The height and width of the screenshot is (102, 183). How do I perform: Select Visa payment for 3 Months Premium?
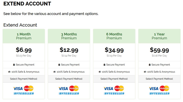click(x=63, y=89)
